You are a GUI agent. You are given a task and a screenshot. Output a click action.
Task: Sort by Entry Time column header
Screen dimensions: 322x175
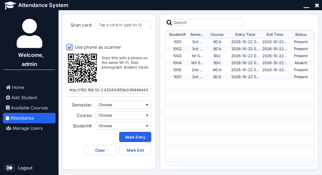(245, 35)
